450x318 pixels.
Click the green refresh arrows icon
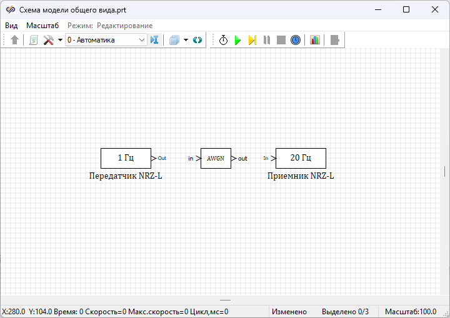tap(197, 40)
